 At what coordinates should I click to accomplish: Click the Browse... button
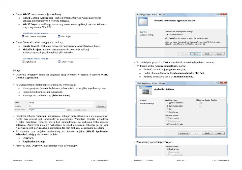101,106
